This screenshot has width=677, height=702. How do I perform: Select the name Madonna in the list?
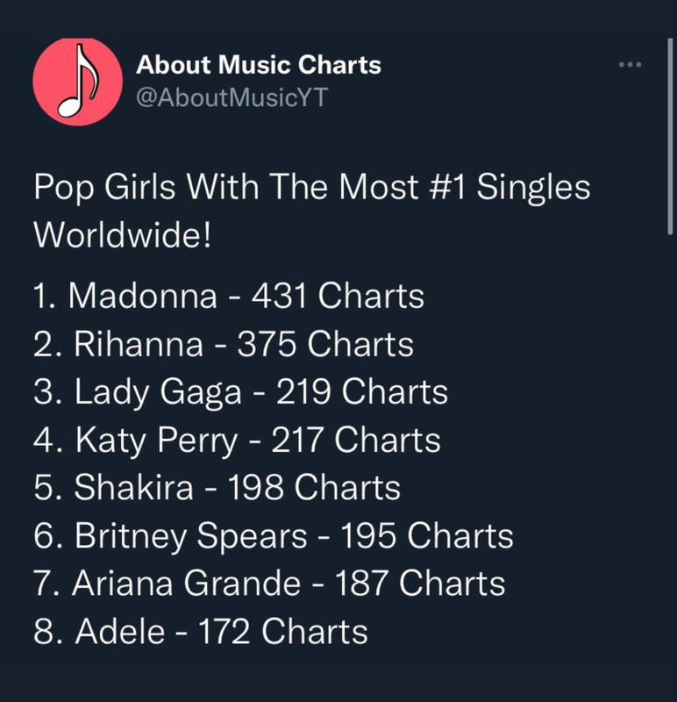(x=143, y=297)
